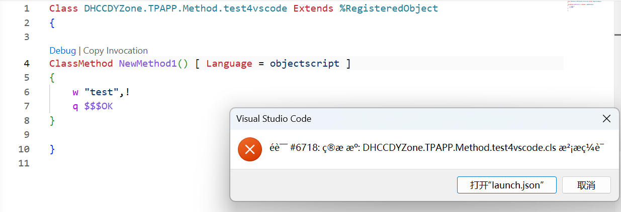Click line number 1 in the gutter
The image size is (621, 212).
pyautogui.click(x=26, y=9)
